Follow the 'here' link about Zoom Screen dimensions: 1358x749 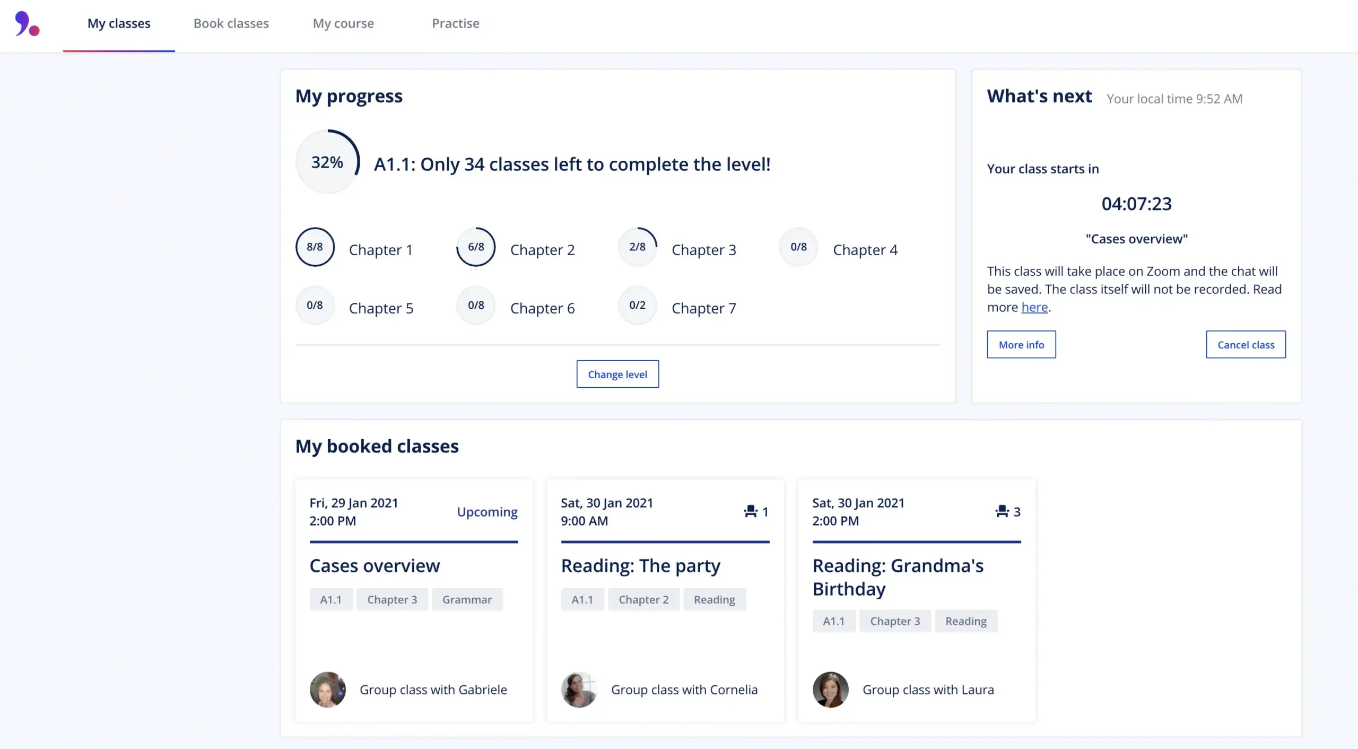1034,307
